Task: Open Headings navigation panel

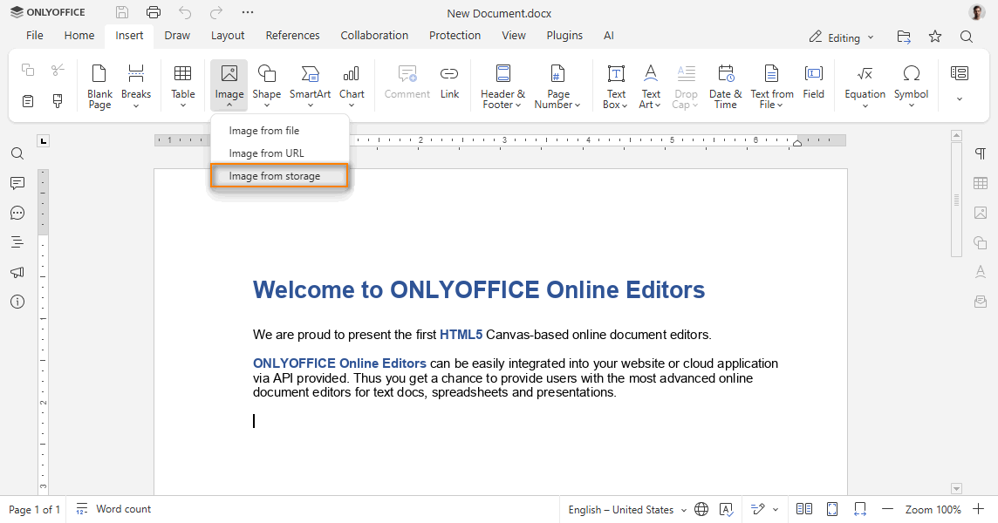Action: click(17, 242)
